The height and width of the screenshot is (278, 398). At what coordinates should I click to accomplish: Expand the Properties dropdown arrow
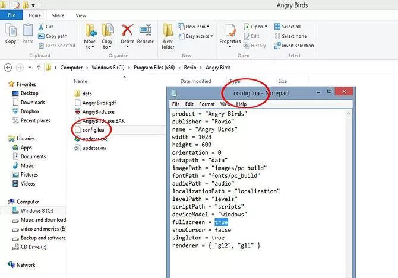click(230, 47)
